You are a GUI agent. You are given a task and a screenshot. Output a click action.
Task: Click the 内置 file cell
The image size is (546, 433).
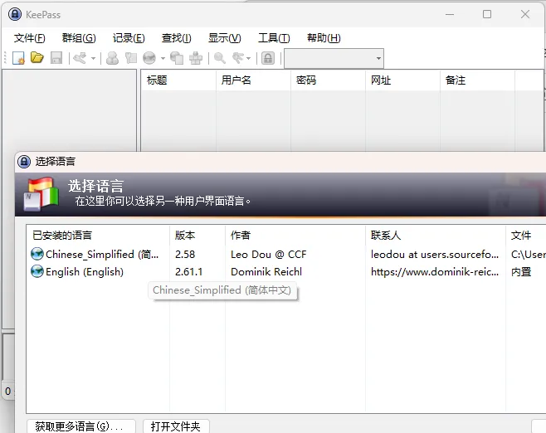[521, 272]
